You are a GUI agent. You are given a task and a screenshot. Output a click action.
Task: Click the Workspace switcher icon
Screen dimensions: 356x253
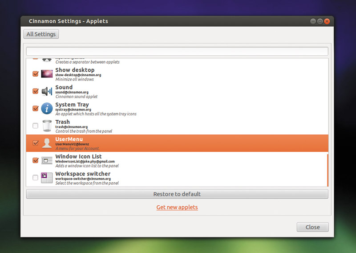click(47, 178)
